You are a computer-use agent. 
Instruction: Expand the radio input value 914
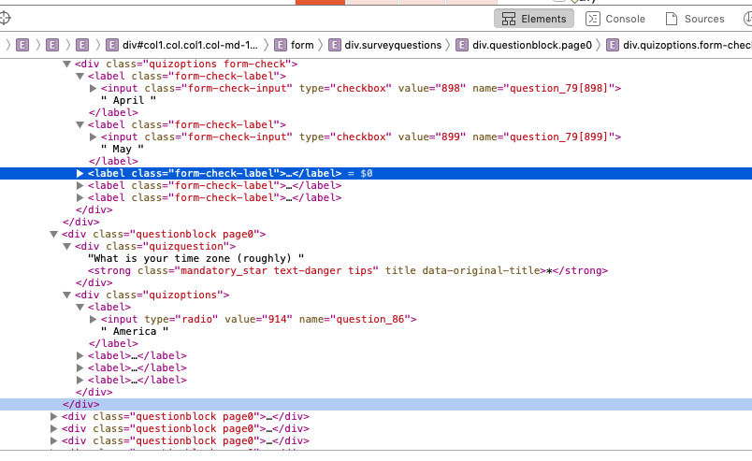coord(93,320)
